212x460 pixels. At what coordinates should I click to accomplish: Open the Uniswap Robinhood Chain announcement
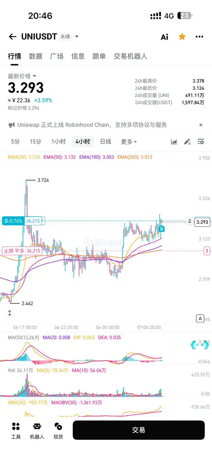pos(92,125)
